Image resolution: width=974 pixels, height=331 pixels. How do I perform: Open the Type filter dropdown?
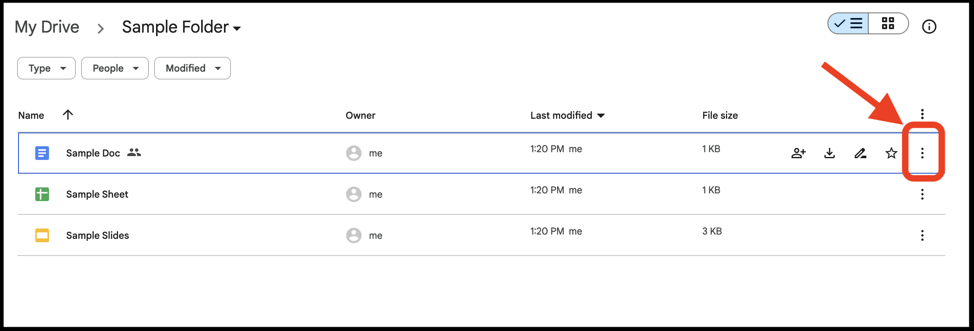point(46,68)
